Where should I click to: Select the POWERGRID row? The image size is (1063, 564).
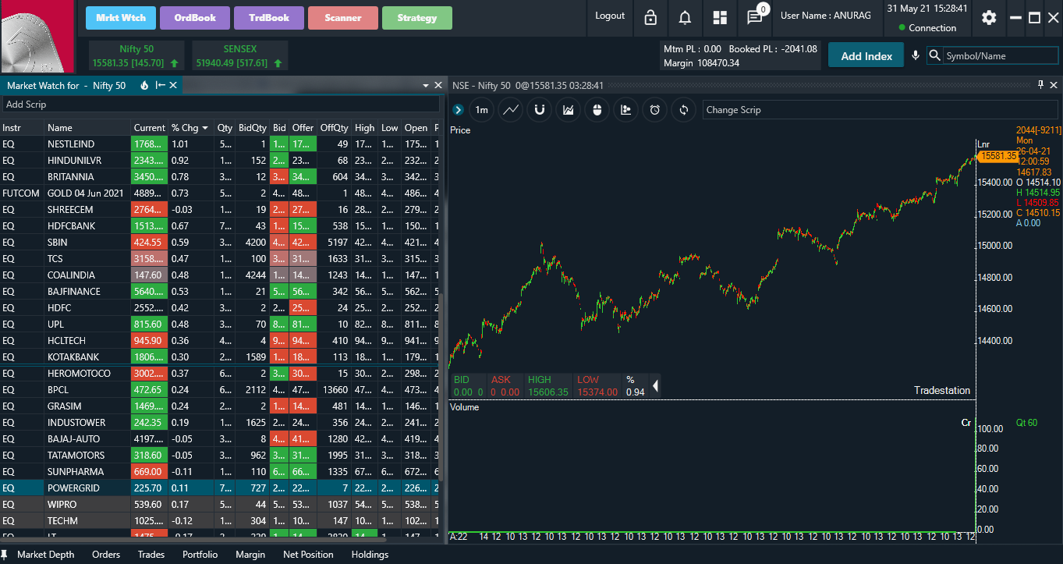pos(221,488)
